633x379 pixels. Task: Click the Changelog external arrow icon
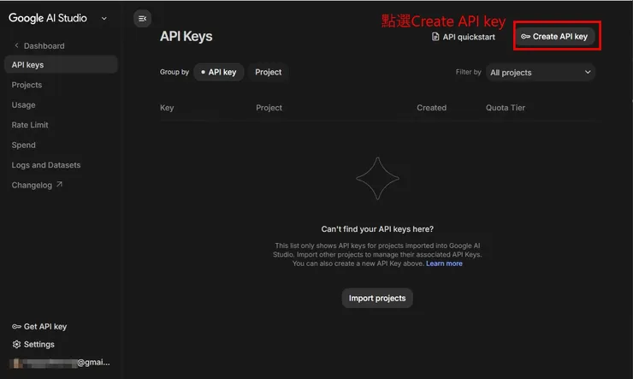(x=59, y=185)
